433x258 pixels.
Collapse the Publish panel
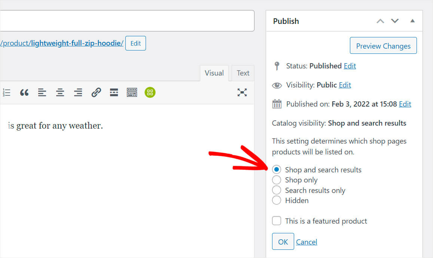tap(412, 21)
